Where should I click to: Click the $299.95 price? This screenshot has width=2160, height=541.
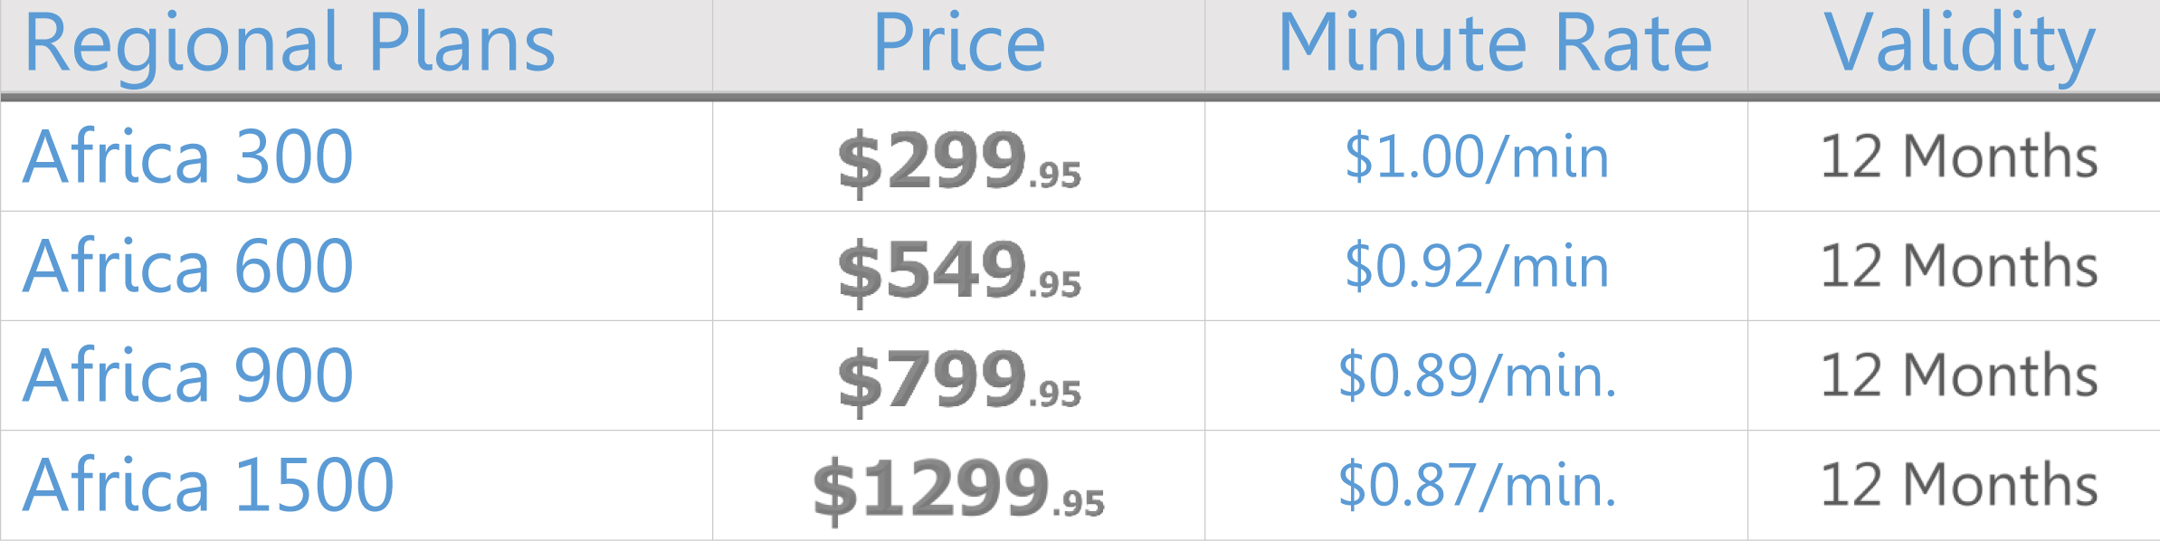click(959, 161)
